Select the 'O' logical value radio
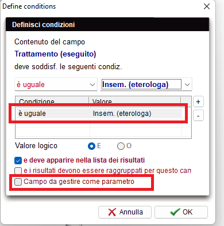Viewport: 224px width, 226px height. 121,146
